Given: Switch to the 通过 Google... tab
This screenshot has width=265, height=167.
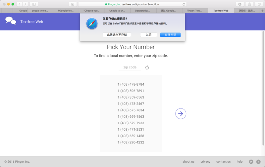Looking at the screenshot, I should (x=169, y=11).
